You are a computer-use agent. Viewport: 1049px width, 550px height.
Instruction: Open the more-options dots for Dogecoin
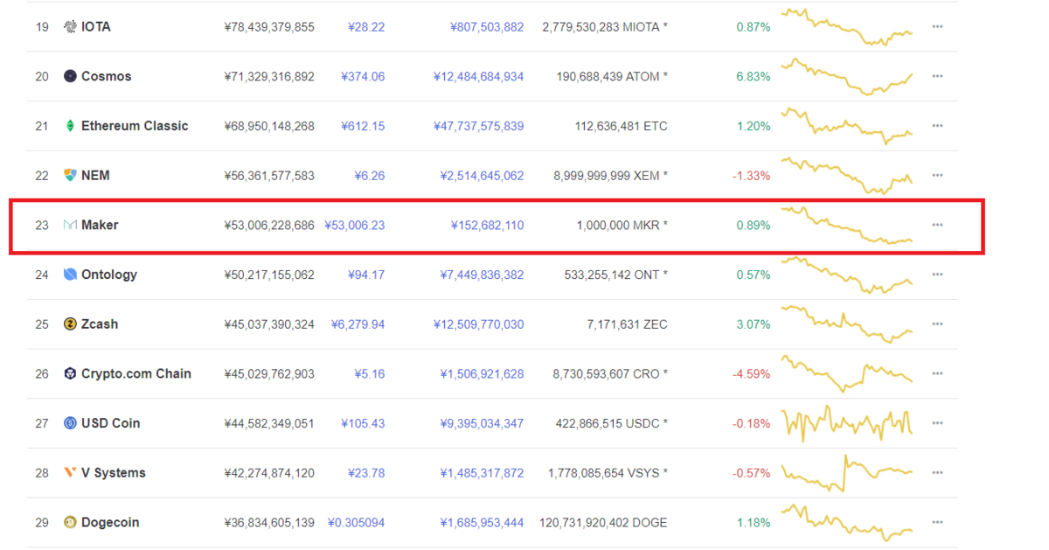(x=937, y=523)
